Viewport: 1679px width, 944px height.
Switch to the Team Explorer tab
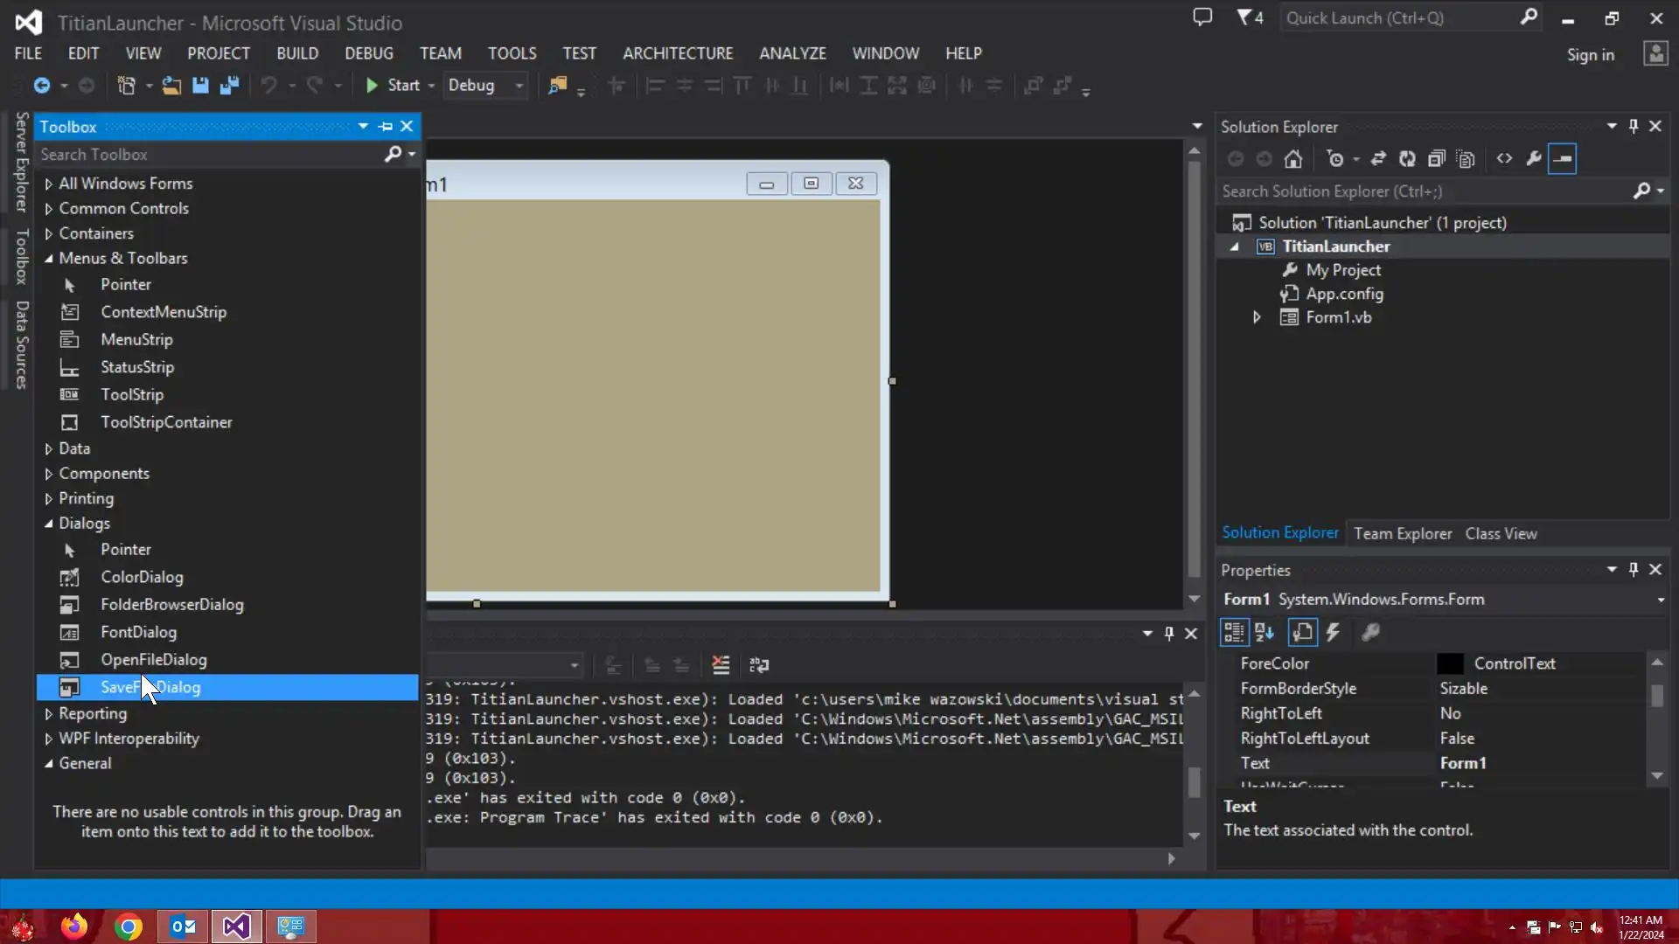[1402, 533]
